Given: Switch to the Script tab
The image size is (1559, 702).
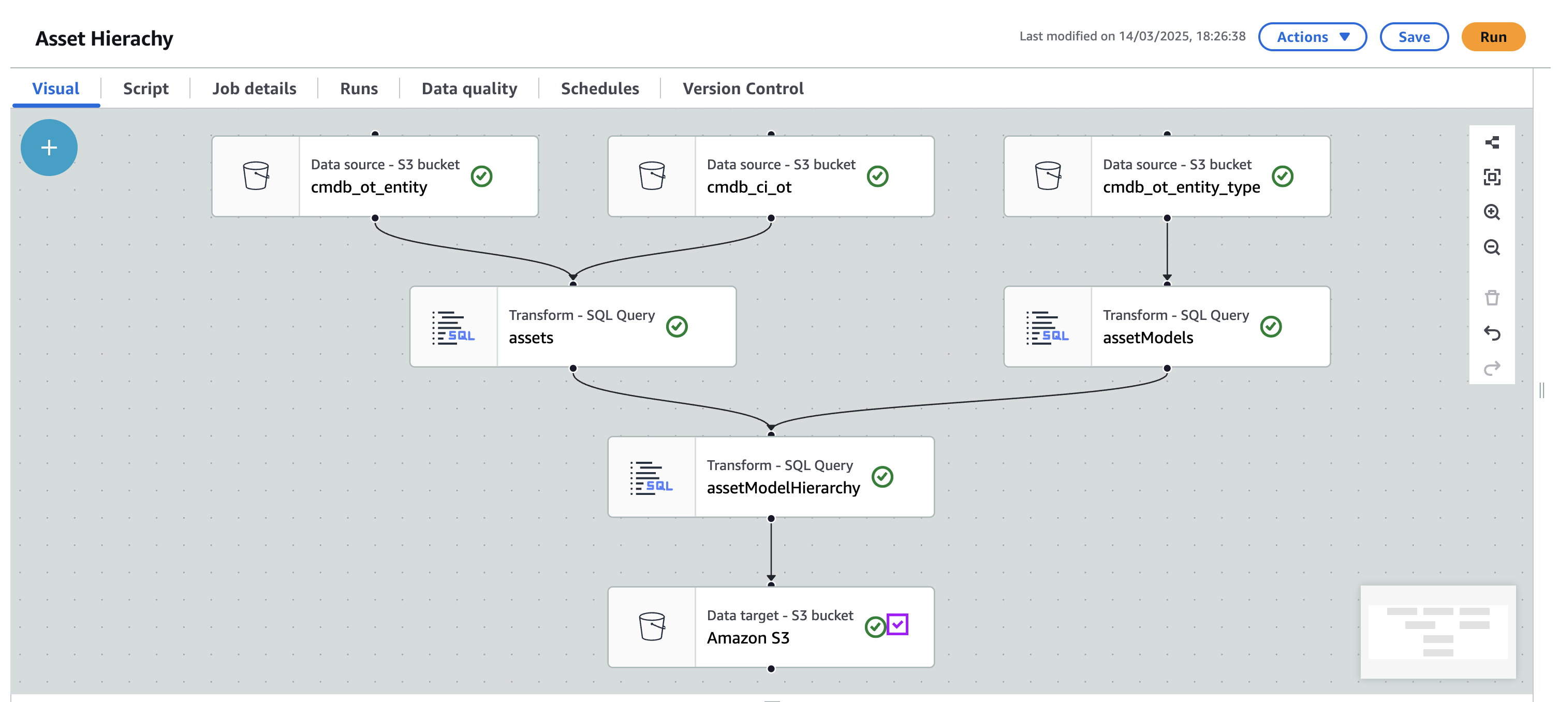Looking at the screenshot, I should pos(145,89).
